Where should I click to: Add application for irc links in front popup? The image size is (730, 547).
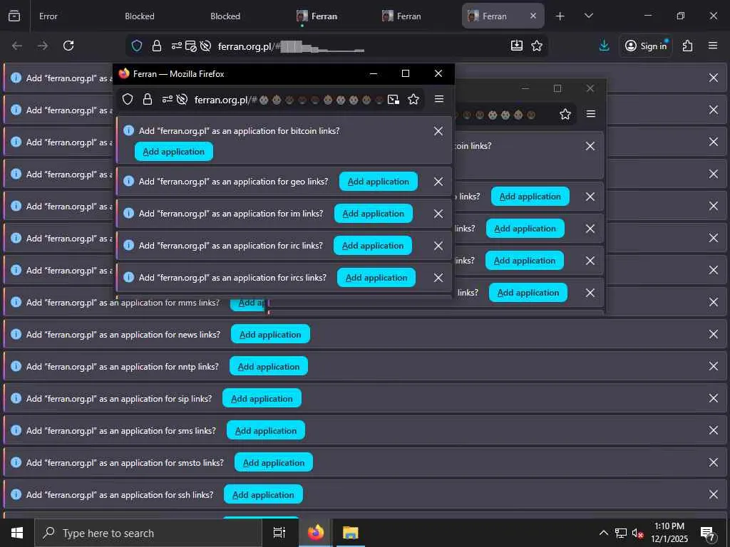click(373, 246)
